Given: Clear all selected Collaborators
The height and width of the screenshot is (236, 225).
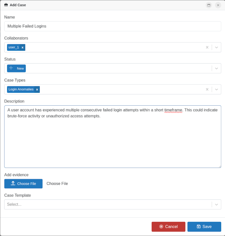Looking at the screenshot, I should click(207, 47).
